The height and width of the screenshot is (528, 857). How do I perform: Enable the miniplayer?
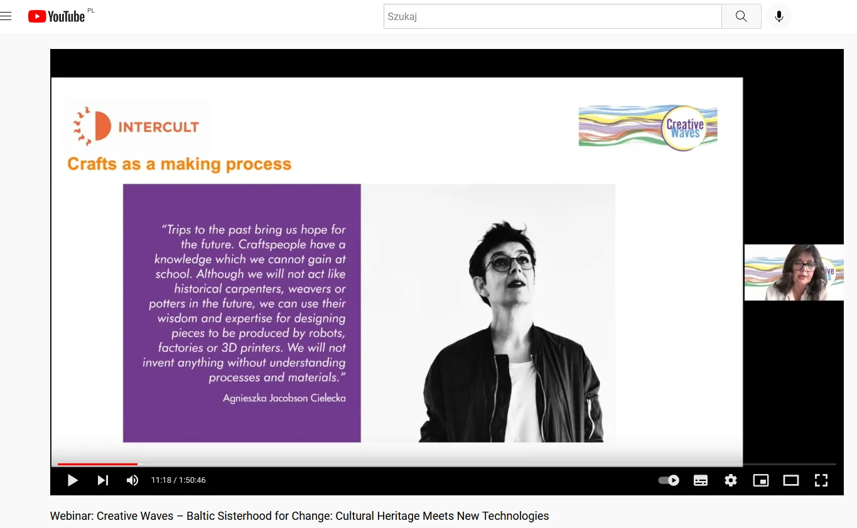pyautogui.click(x=761, y=480)
